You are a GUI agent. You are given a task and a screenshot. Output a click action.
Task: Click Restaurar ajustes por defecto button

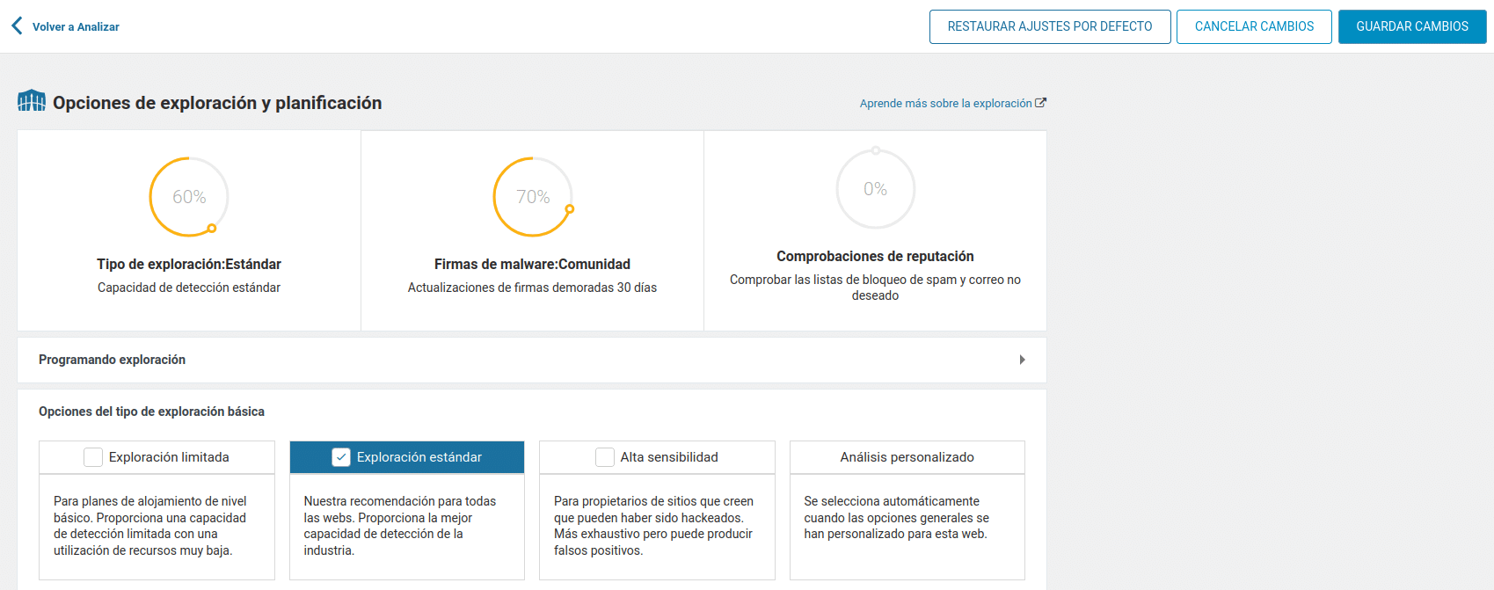(1050, 26)
